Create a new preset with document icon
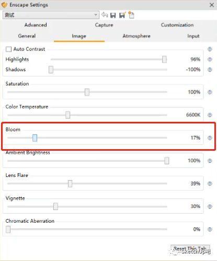The width and height of the screenshot is (217, 261). [131, 15]
